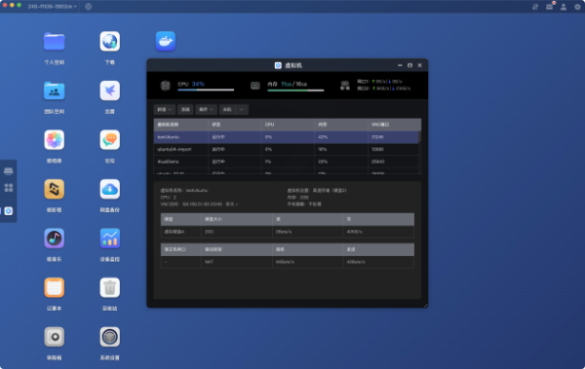585x369 pixels.
Task: Launch the 极相册 photo album app
Action: coord(54,140)
